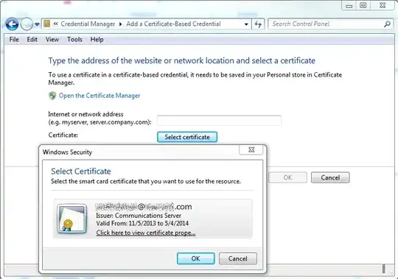Open the Certificate Manager link

99,96
